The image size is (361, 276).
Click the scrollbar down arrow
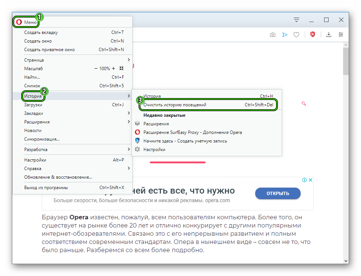pyautogui.click(x=346, y=261)
